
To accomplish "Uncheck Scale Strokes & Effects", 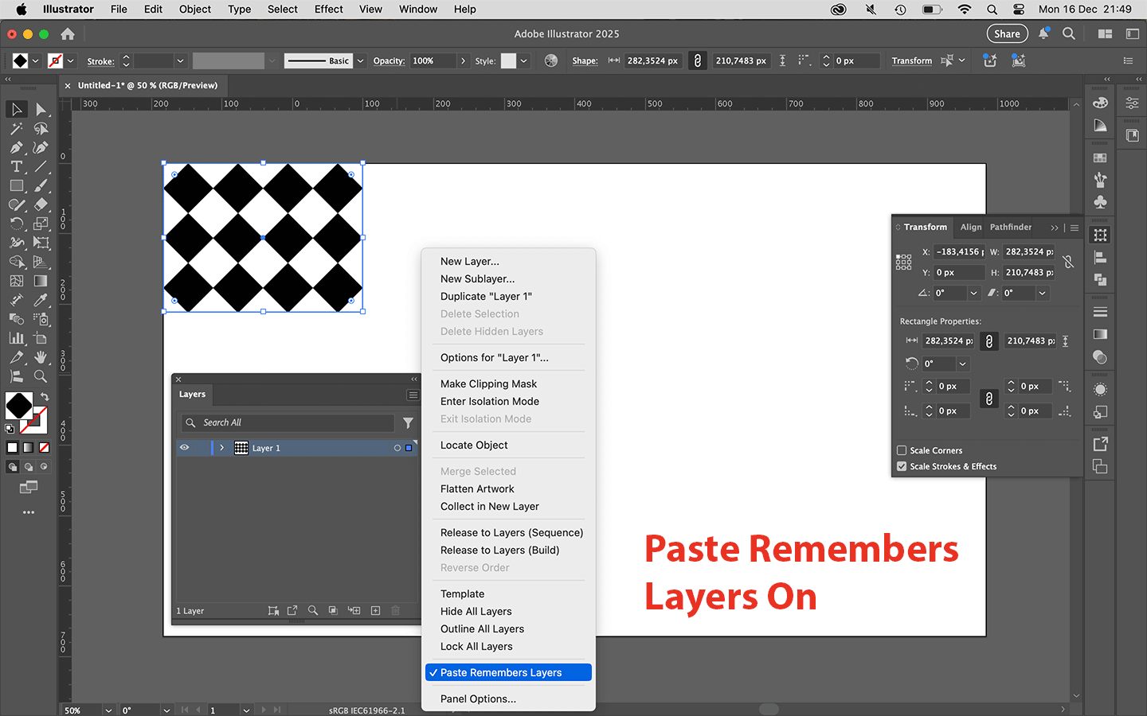I will click(x=902, y=466).
